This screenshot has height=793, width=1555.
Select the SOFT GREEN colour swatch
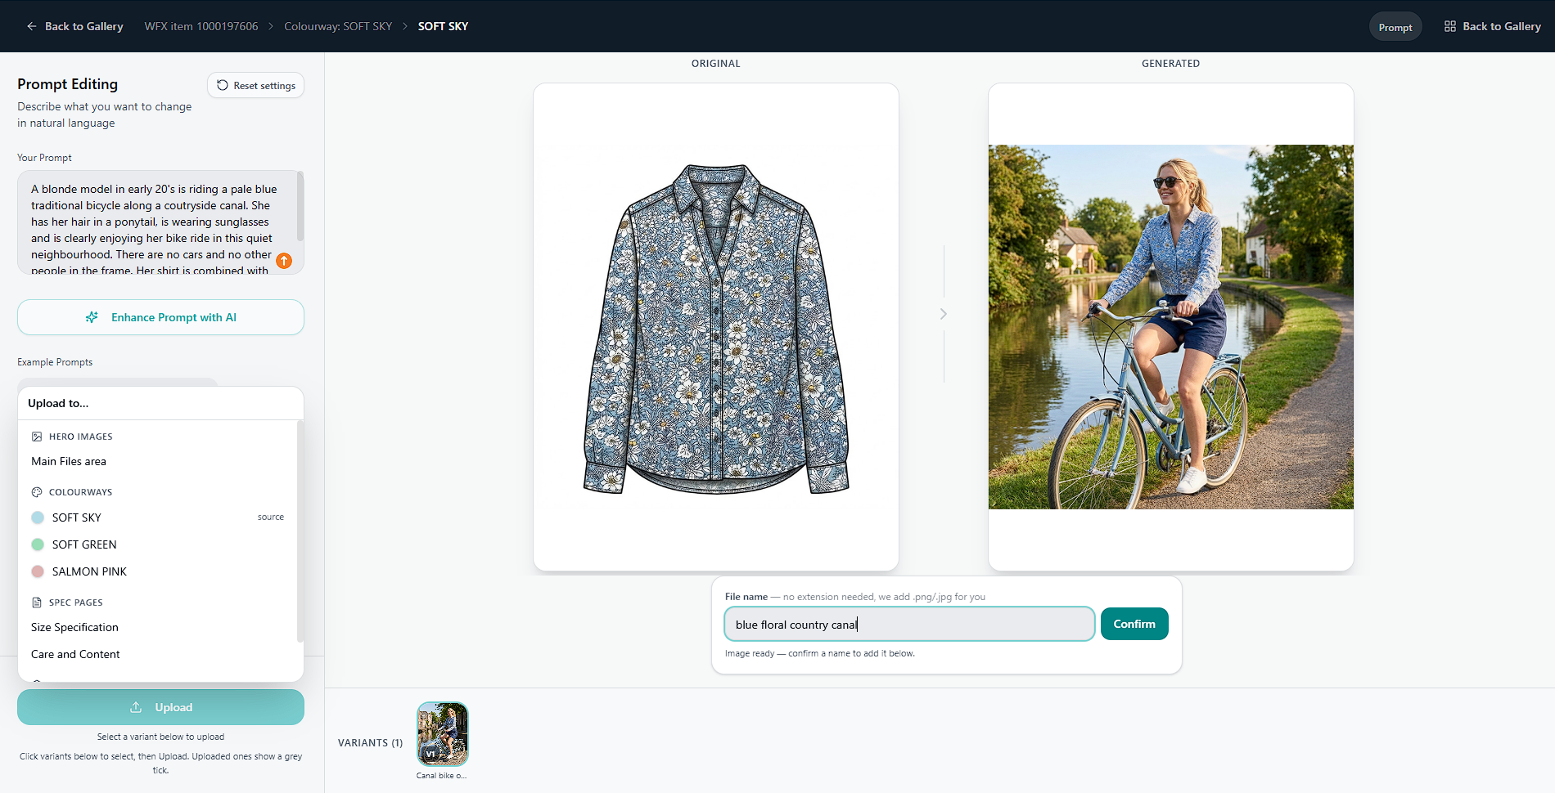[38, 544]
